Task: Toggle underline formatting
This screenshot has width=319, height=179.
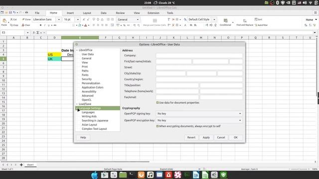Action: point(49,25)
